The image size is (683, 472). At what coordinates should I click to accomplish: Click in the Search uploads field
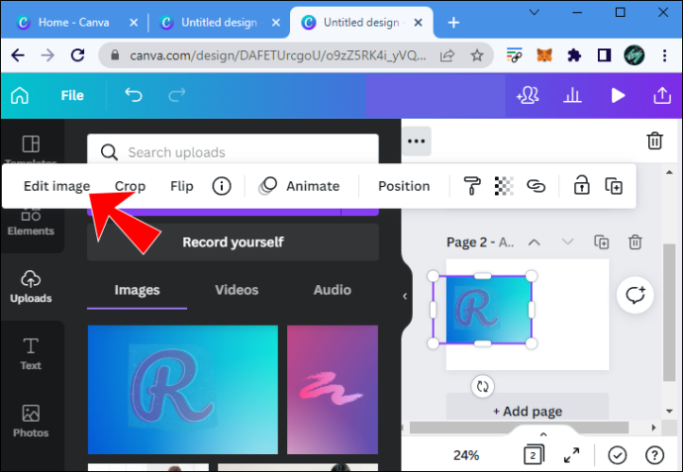click(x=233, y=152)
